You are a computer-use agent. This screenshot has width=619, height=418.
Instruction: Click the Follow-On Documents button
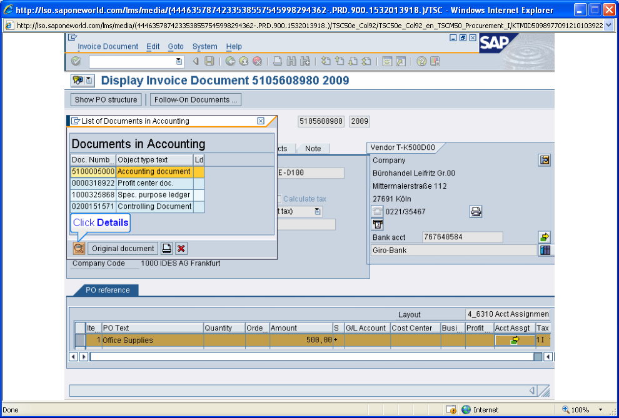[x=196, y=100]
